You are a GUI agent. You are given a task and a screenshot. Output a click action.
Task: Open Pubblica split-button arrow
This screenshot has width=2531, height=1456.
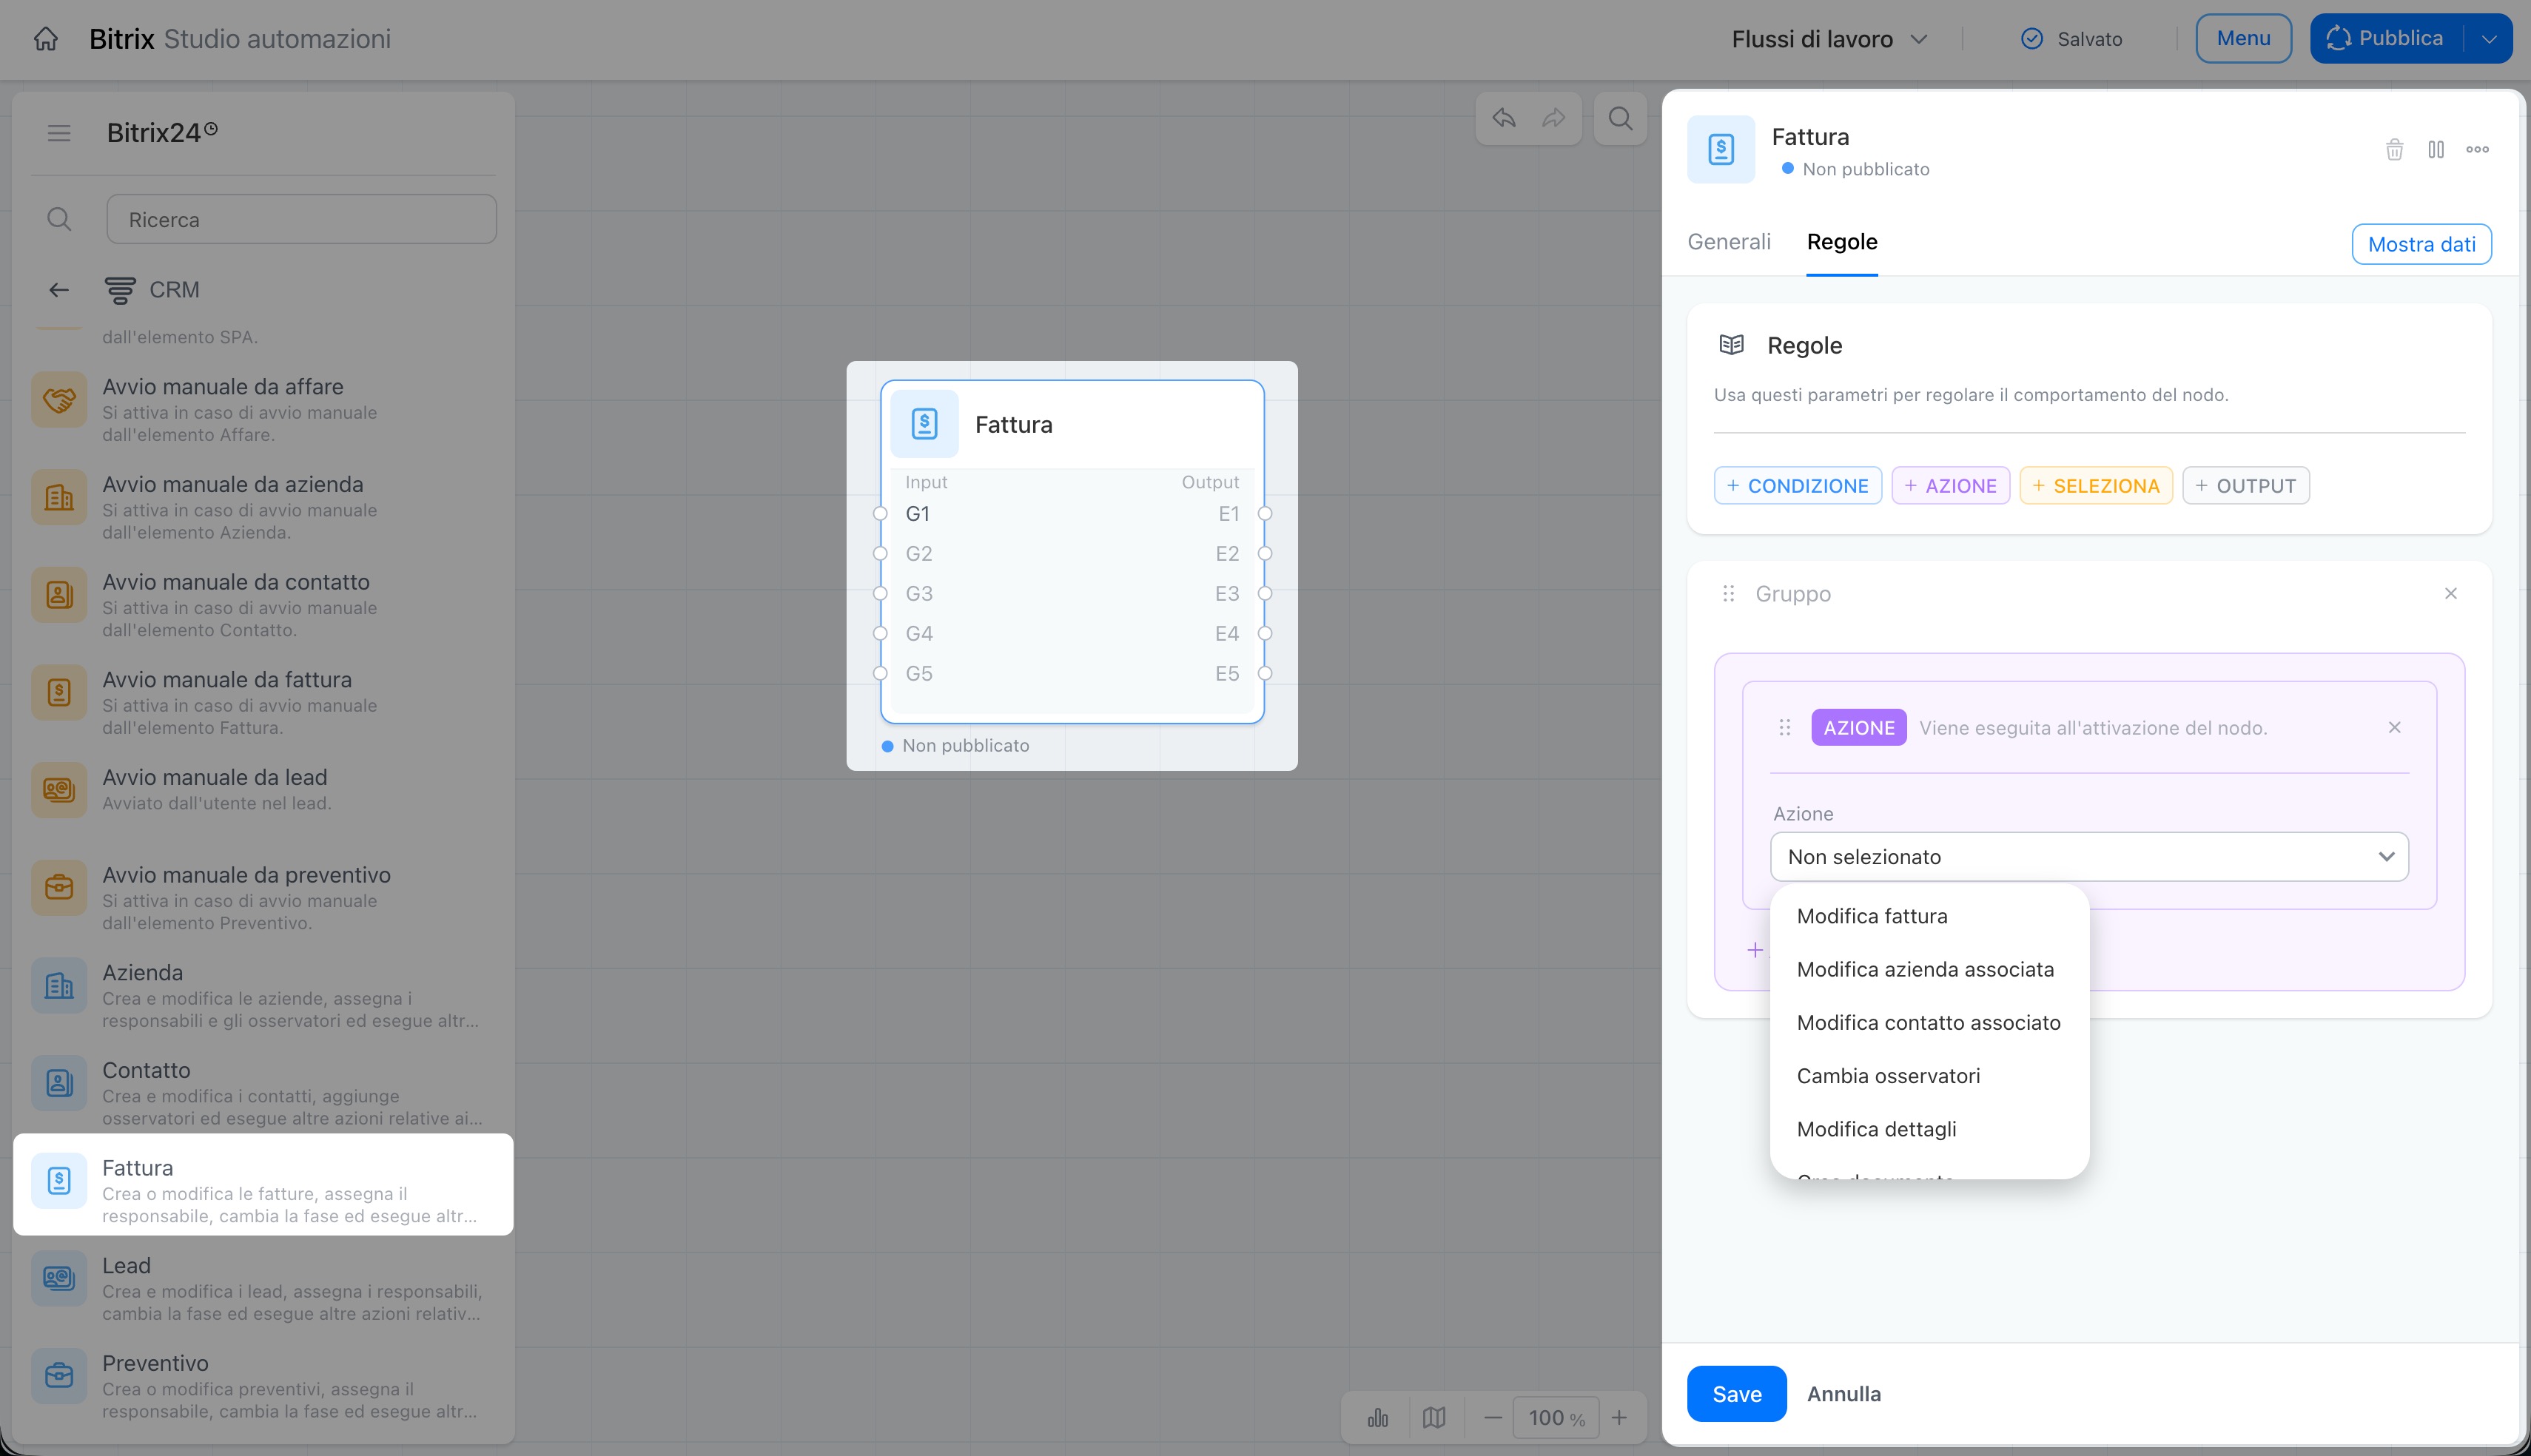click(2489, 39)
